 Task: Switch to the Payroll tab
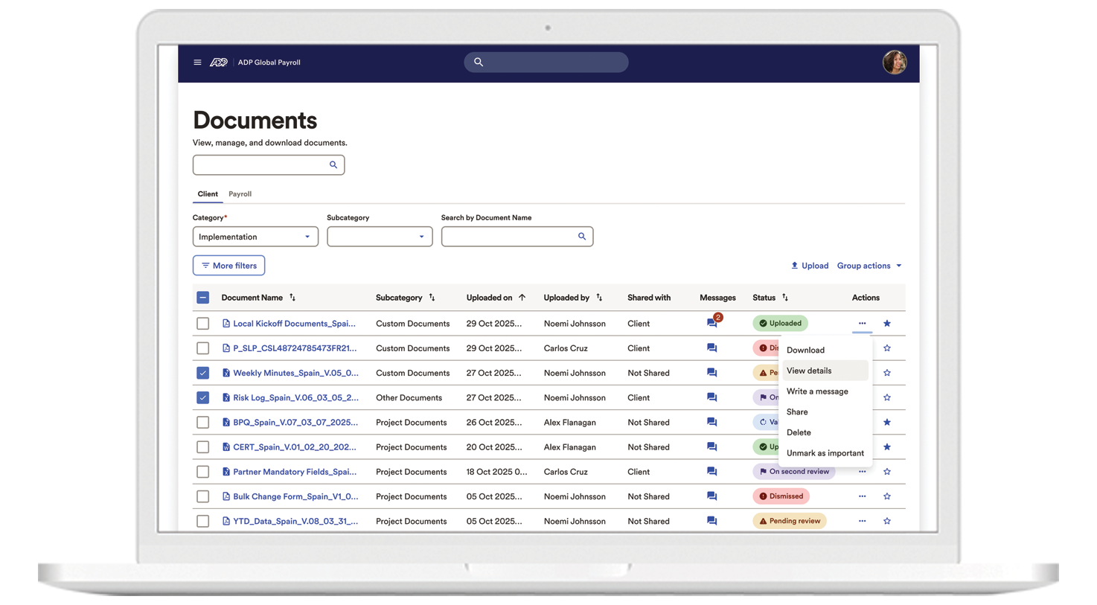point(240,194)
